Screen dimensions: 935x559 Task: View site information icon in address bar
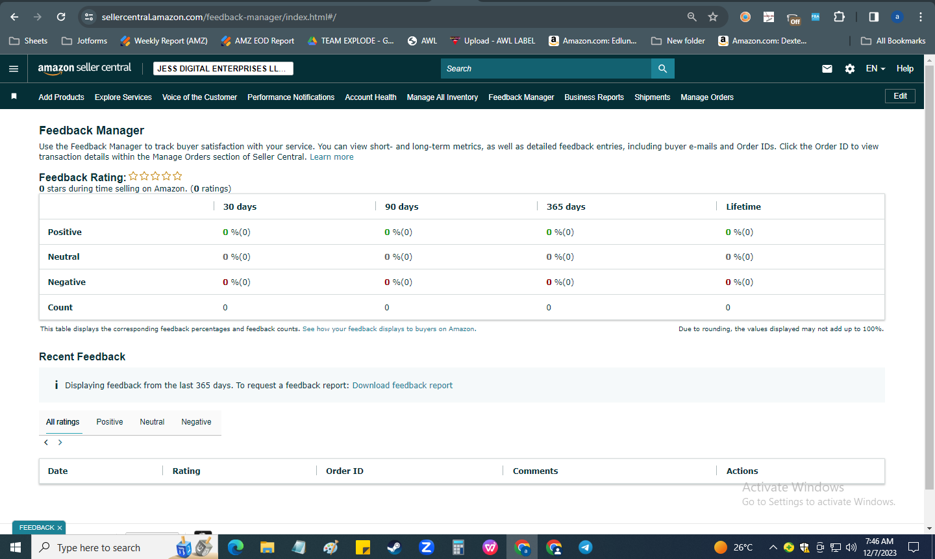(90, 17)
